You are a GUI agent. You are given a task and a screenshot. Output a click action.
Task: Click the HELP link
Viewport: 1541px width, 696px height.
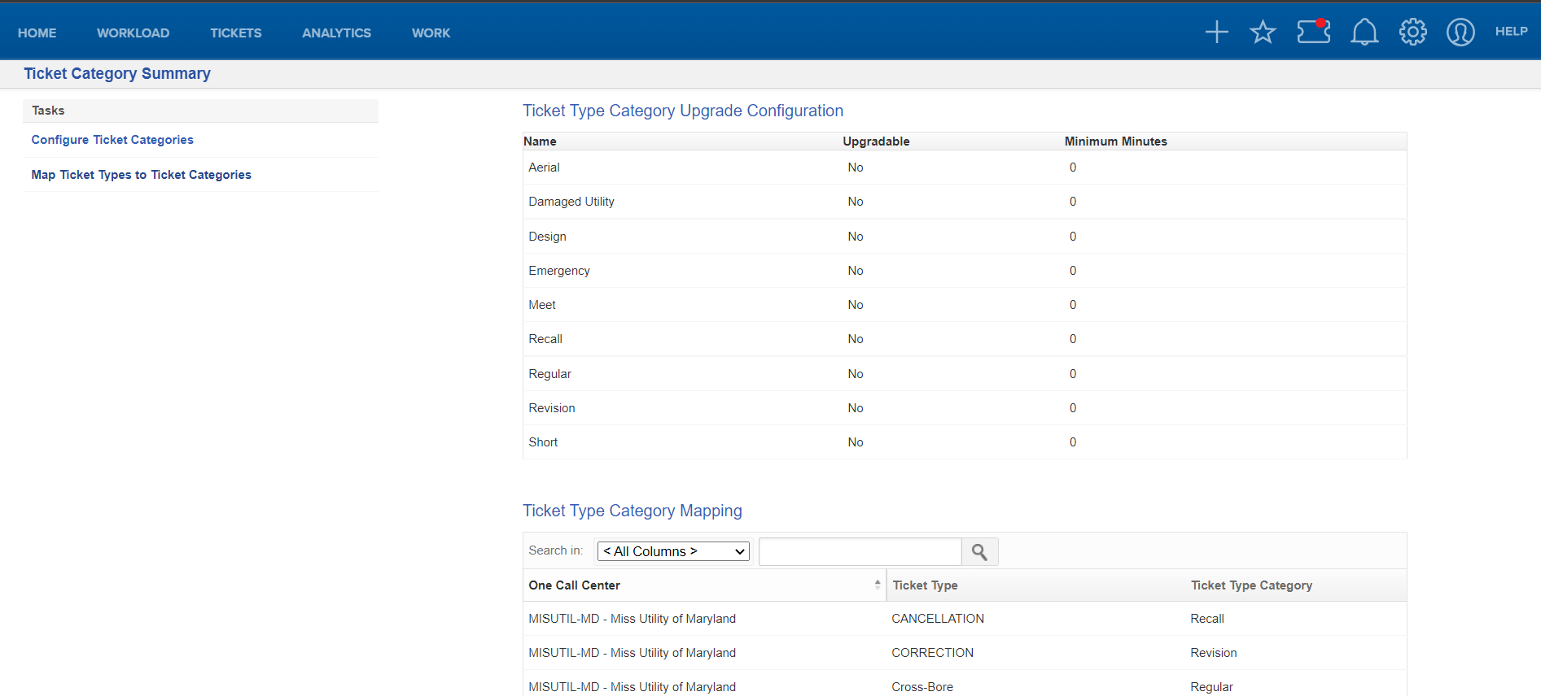pos(1511,31)
